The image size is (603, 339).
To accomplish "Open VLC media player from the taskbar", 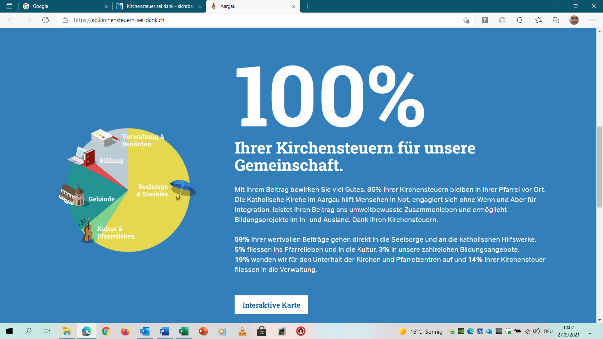I will (x=242, y=331).
